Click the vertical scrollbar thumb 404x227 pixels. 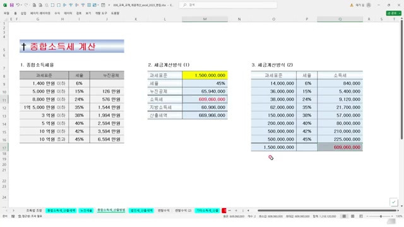point(401,81)
